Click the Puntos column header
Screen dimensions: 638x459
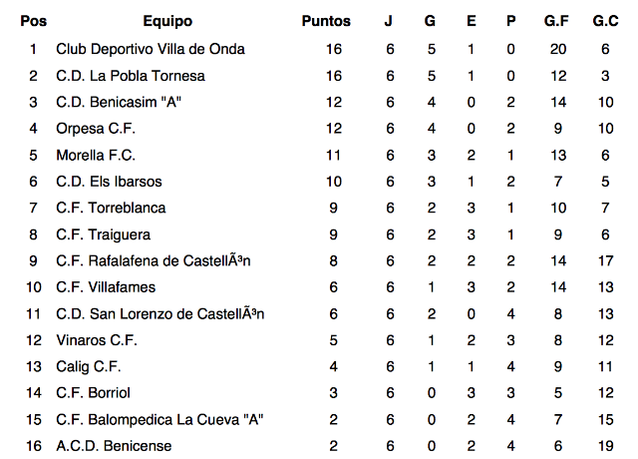pyautogui.click(x=326, y=21)
